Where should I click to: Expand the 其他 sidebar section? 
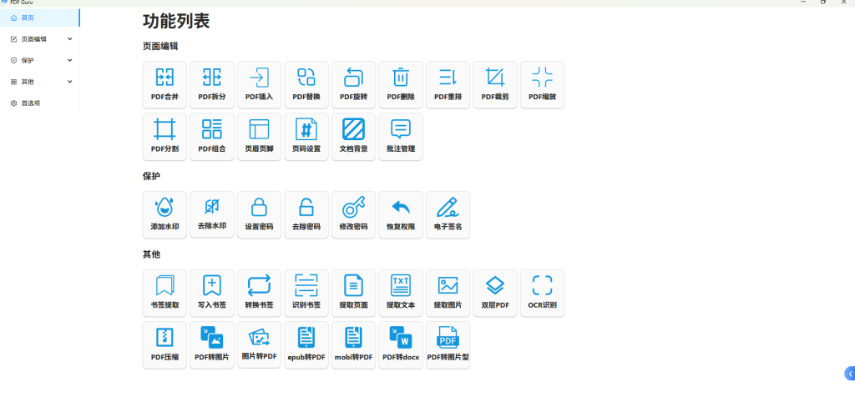pos(40,82)
